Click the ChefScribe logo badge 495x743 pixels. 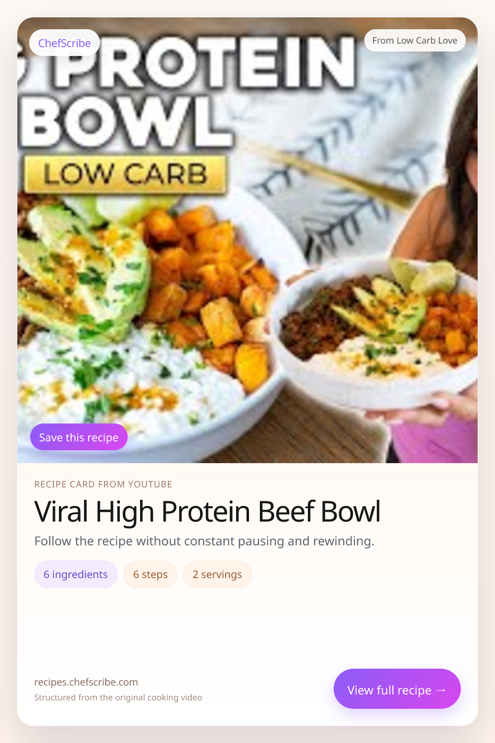64,43
